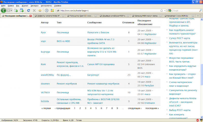Click the red ABP Adblock status bar icon

coord(198,120)
